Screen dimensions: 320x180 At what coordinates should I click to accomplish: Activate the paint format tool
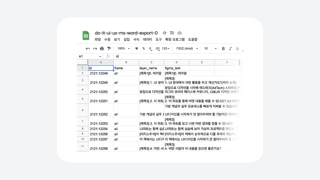coord(109,48)
